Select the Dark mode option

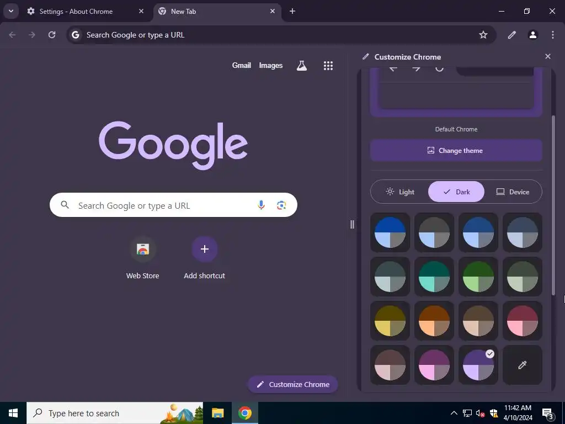pyautogui.click(x=456, y=192)
